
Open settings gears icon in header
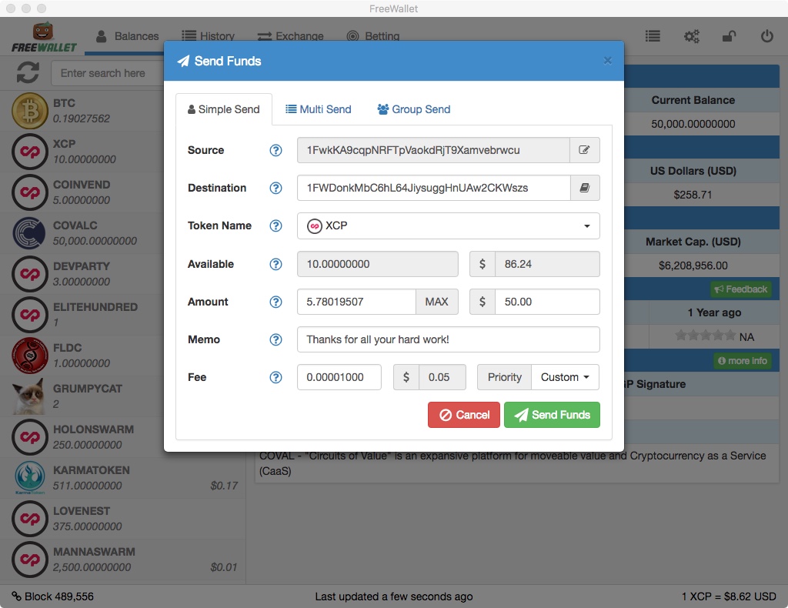(692, 36)
